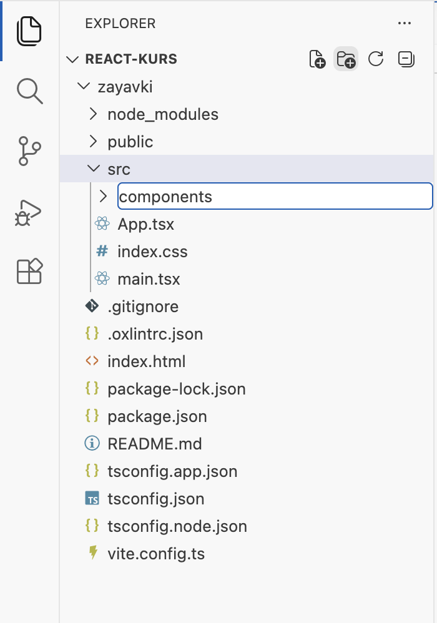
Task: Open Explorer more actions ellipsis menu
Action: 405,23
